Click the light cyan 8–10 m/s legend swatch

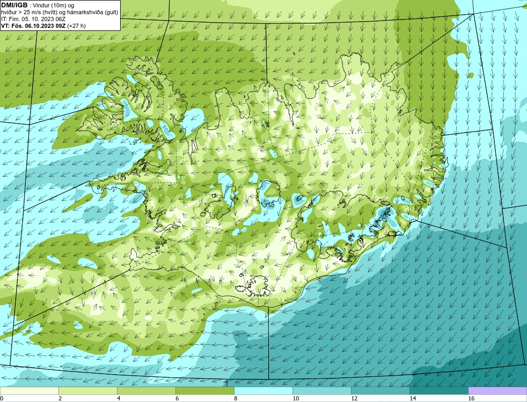(263, 390)
